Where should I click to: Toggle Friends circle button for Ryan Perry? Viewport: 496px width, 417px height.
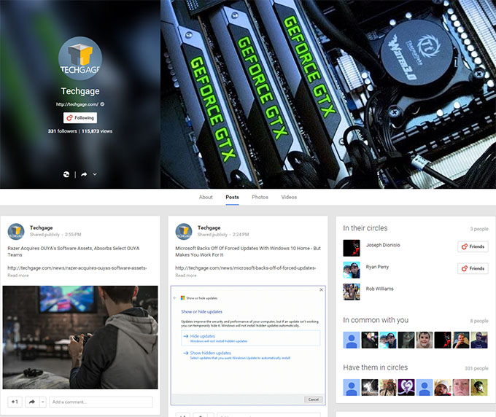(x=473, y=268)
